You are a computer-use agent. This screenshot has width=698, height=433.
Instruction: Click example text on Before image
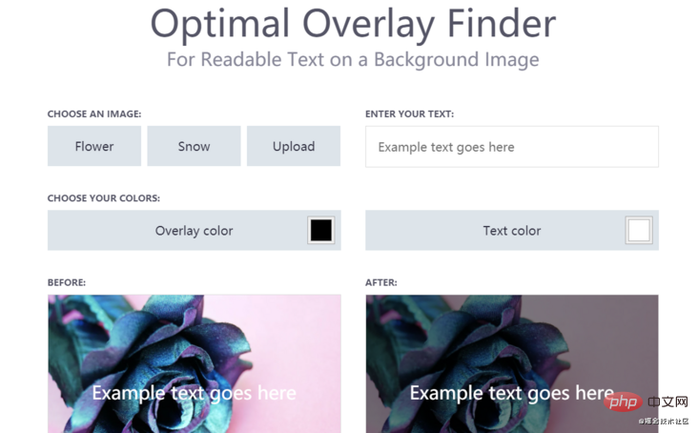click(195, 393)
